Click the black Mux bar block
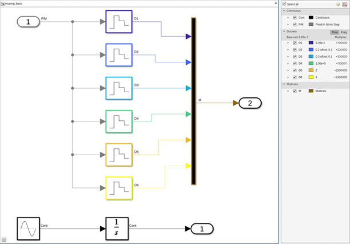The width and height of the screenshot is (350, 244). pos(194,101)
